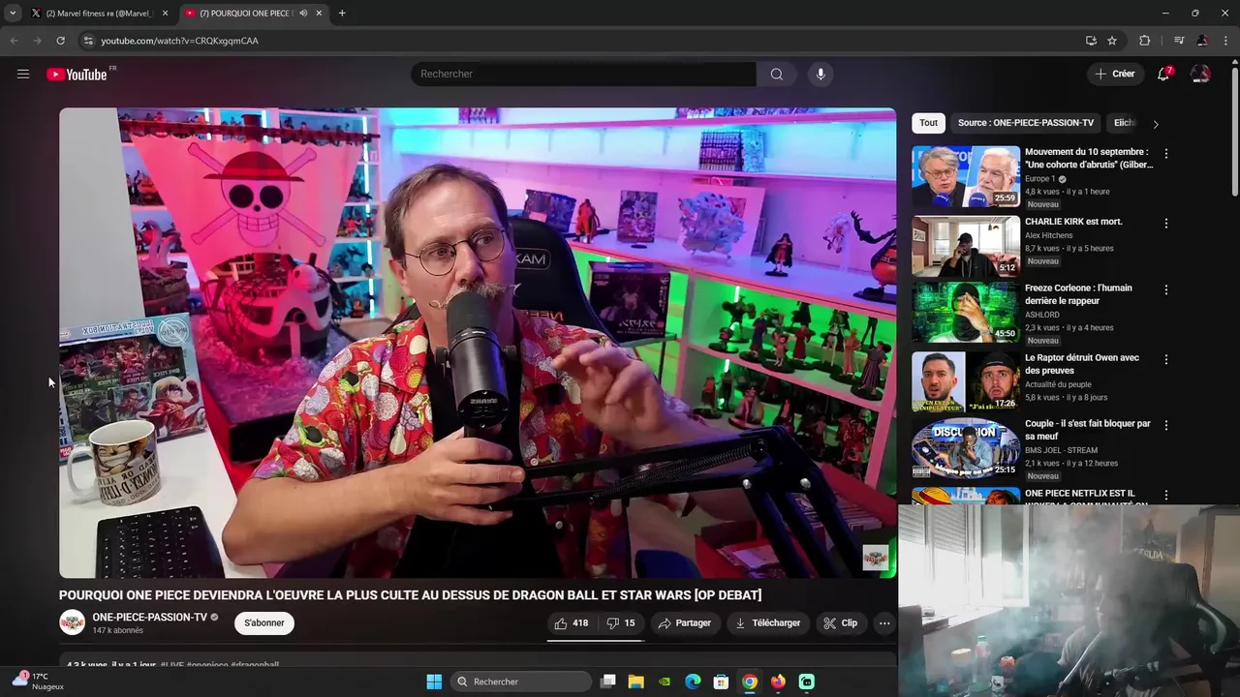Open options for the Couple video

coord(1166,425)
